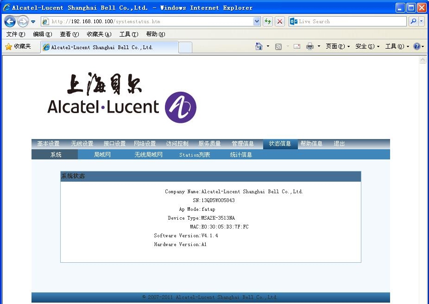Screen dimensions: 429x304
Task: Go to 管理信息 navigation tab
Action: [x=243, y=144]
